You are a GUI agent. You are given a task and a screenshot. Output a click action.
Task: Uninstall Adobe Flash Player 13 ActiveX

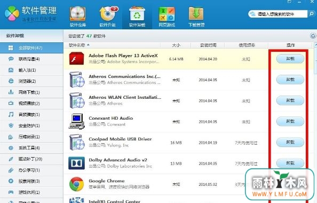[290, 59]
